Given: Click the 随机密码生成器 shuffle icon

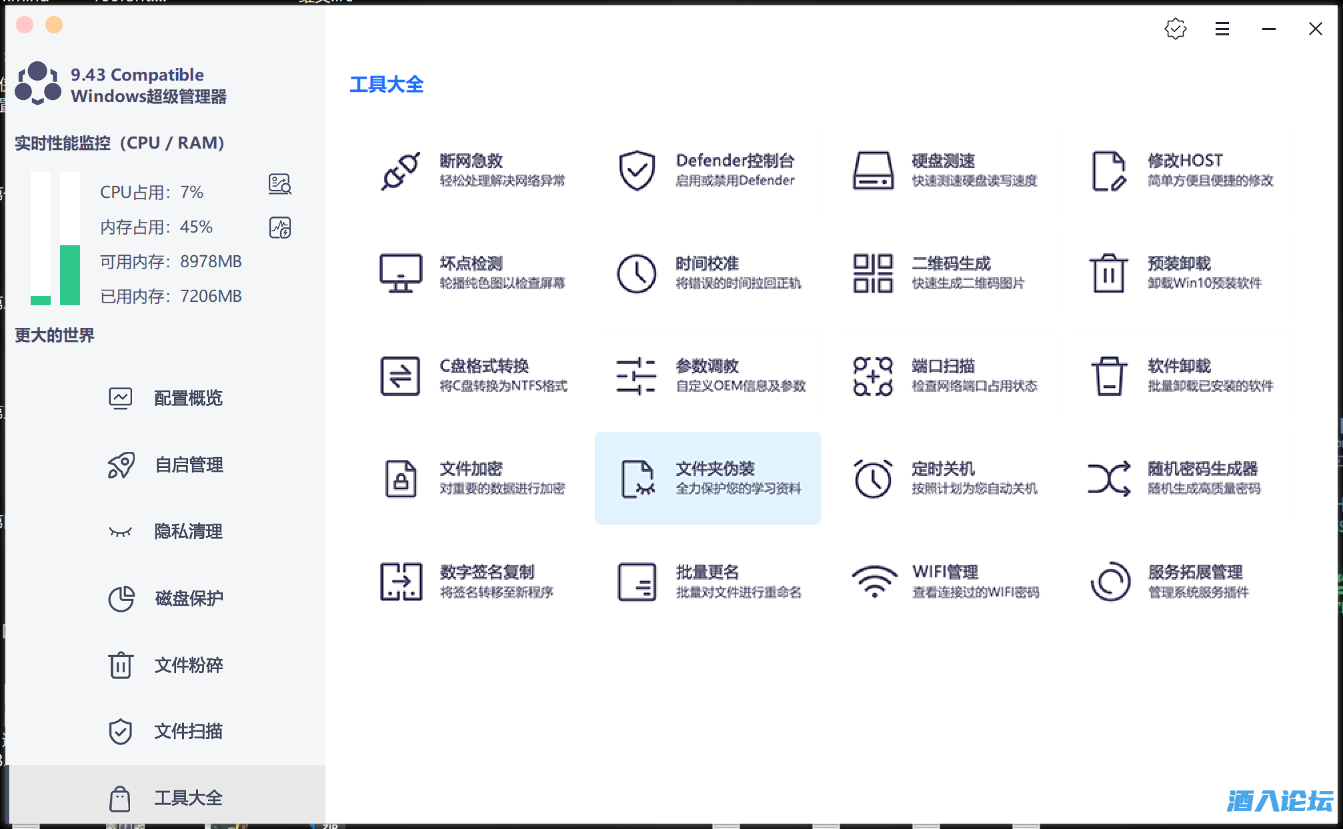Looking at the screenshot, I should click(1108, 478).
